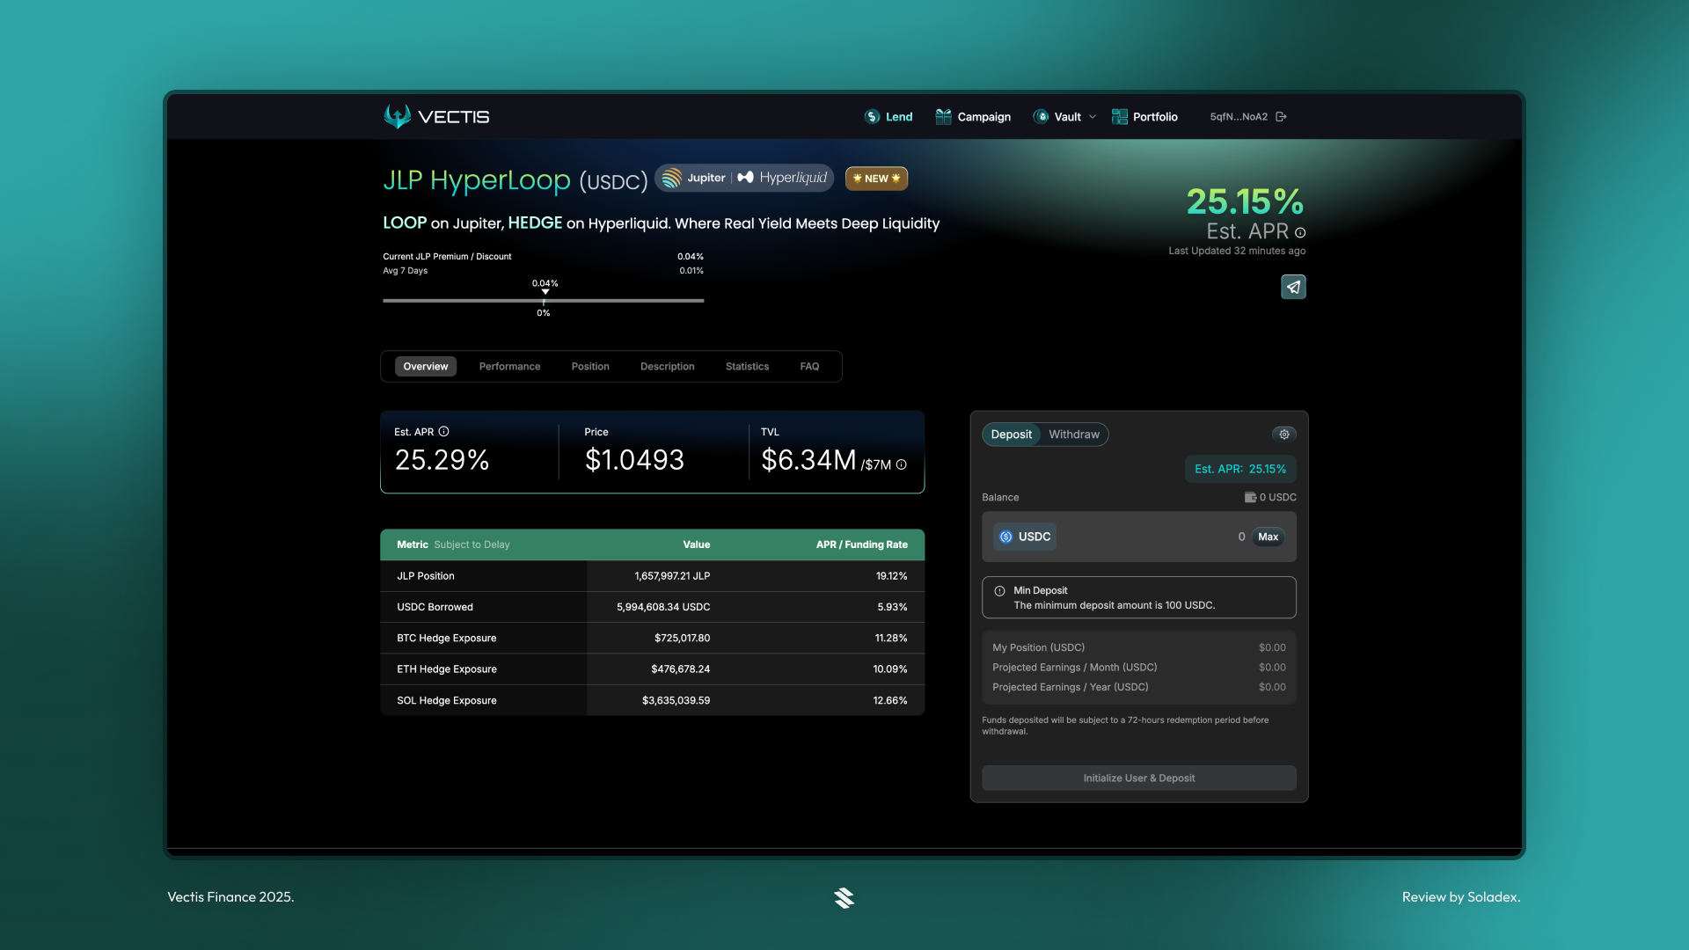
Task: Click the Vectis logo in the header
Action: pyautogui.click(x=436, y=116)
